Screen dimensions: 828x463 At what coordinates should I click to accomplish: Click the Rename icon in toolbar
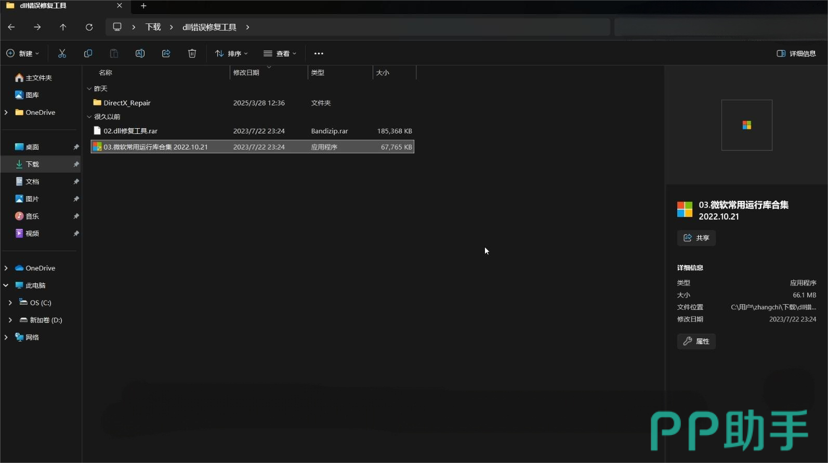pos(140,53)
